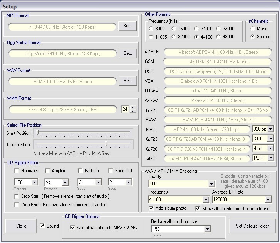Increase WMA value with spinner up arrow
The height and width of the screenshot is (243, 280).
pyautogui.click(x=132, y=108)
